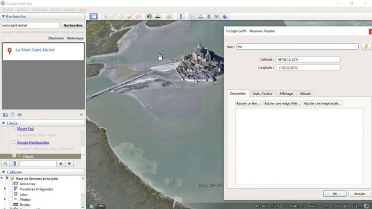Open the Affichage menu
Screen dimensions: 372x209
tap(40, 10)
